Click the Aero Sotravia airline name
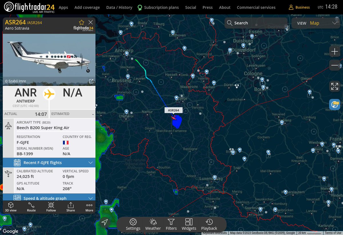This screenshot has width=343, height=235. (17, 28)
